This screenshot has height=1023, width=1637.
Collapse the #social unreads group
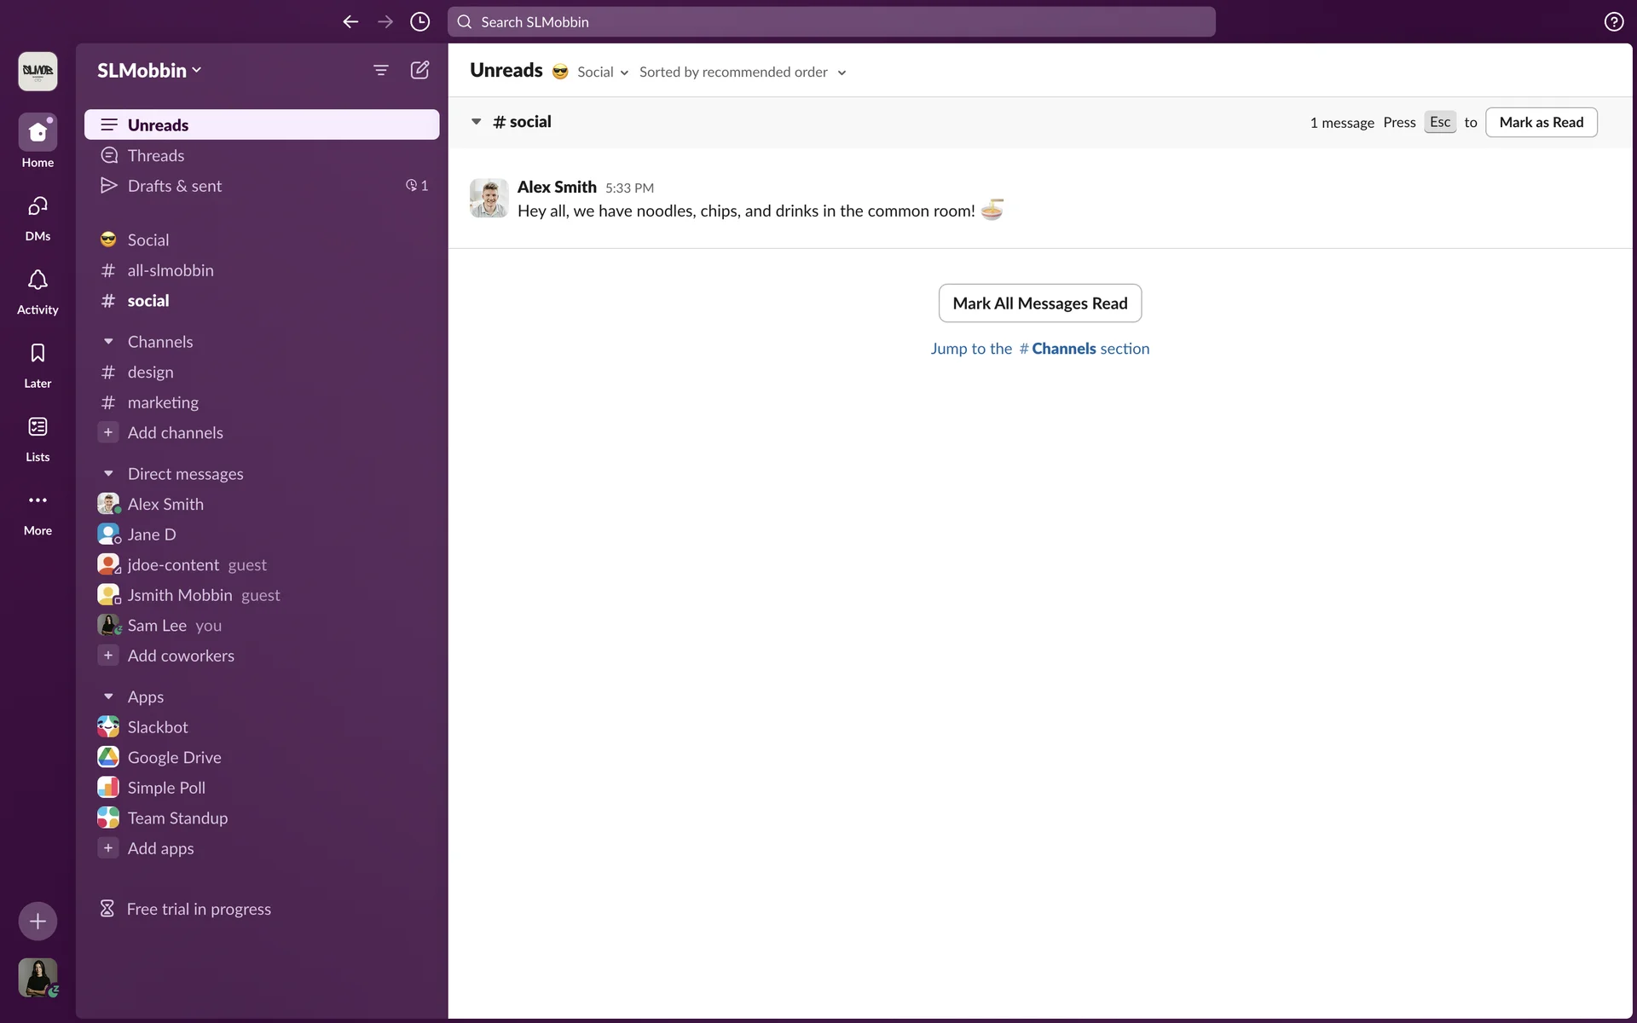[476, 122]
